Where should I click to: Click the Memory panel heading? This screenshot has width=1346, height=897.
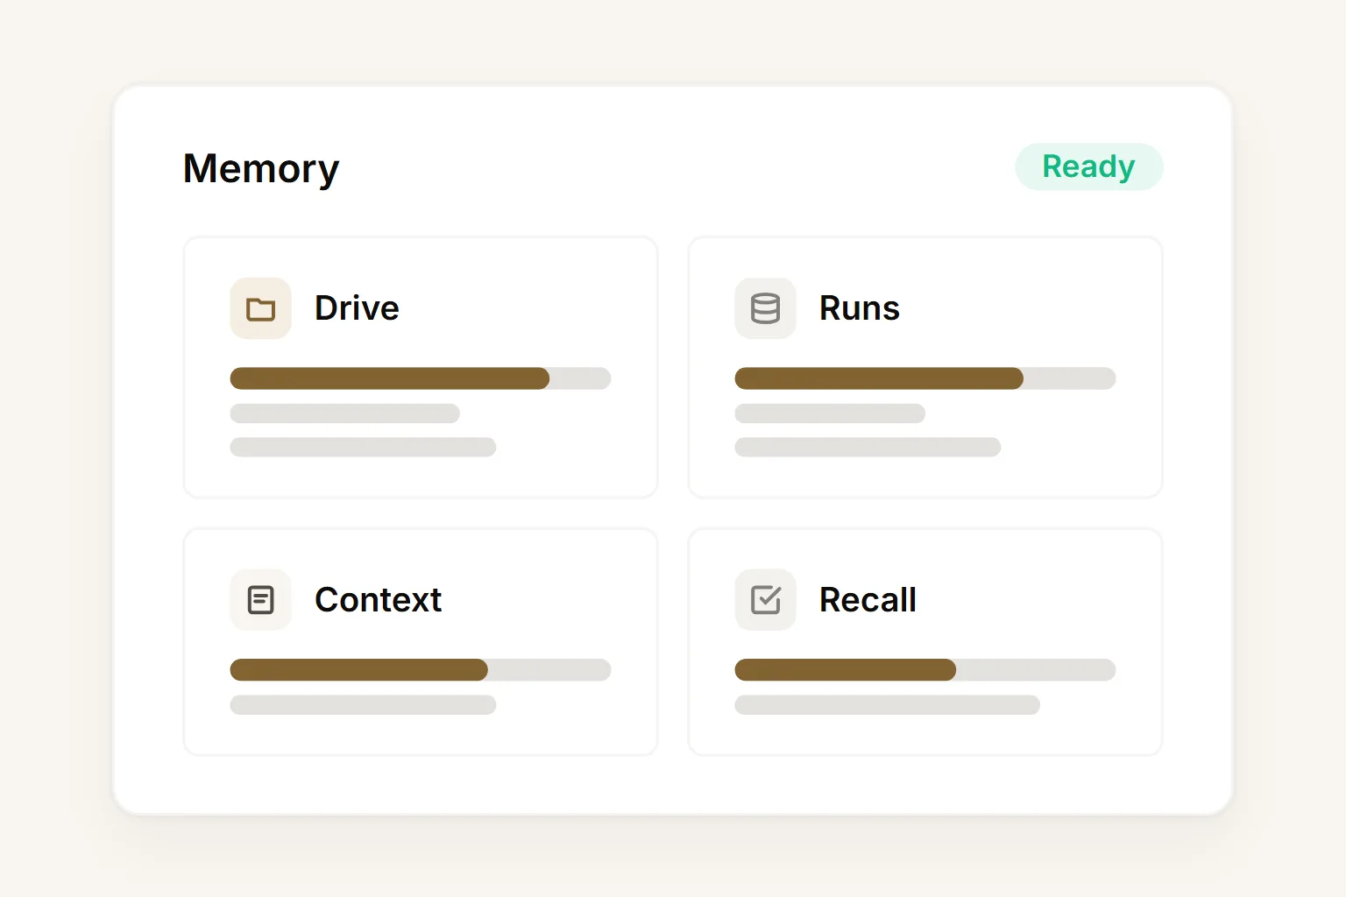[x=261, y=168]
